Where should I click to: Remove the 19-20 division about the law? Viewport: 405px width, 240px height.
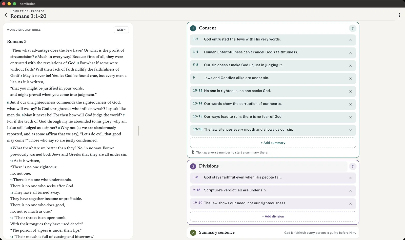tap(350, 204)
